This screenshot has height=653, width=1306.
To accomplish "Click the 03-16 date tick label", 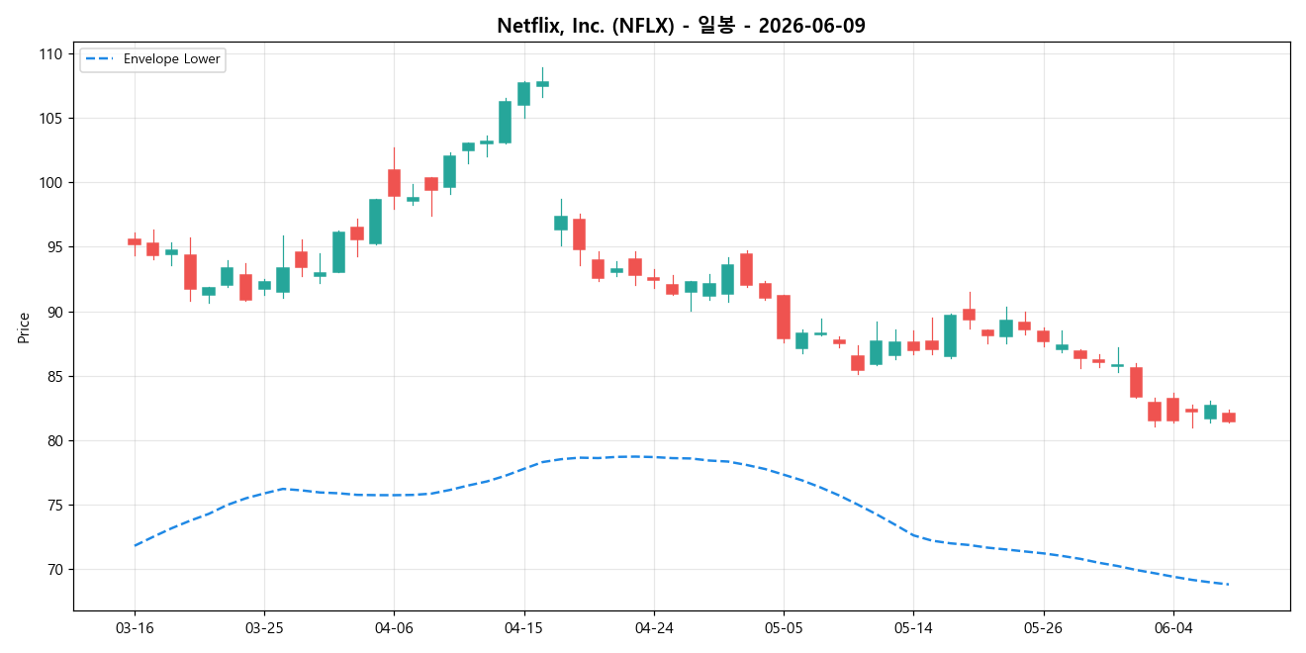I will (135, 627).
